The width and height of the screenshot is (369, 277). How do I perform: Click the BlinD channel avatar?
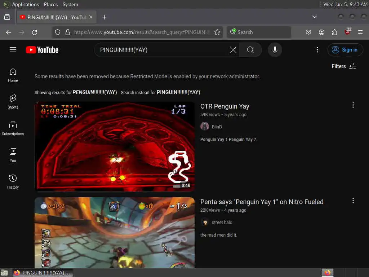tap(205, 127)
